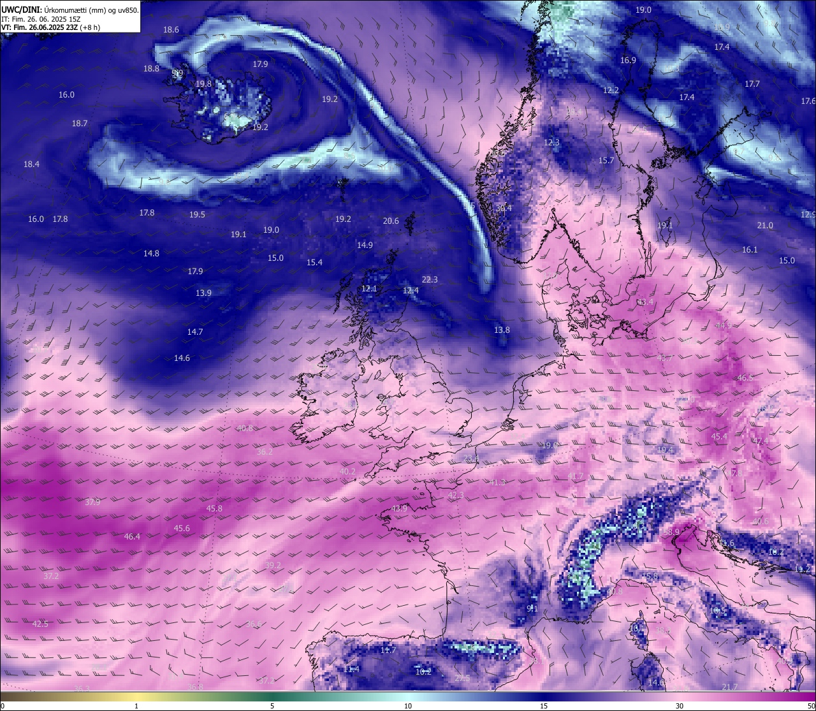Image resolution: width=816 pixels, height=711 pixels.
Task: Click the 12.1 value over Scotland
Action: pos(369,288)
